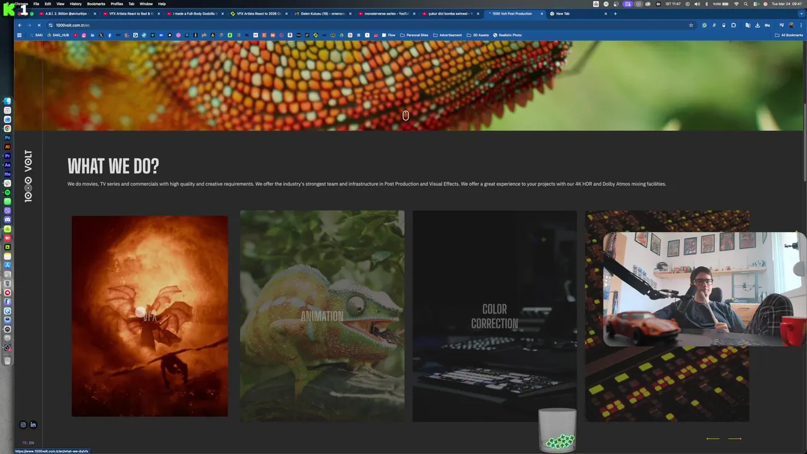
Task: Open the Flow bookmark folder
Action: (x=388, y=35)
